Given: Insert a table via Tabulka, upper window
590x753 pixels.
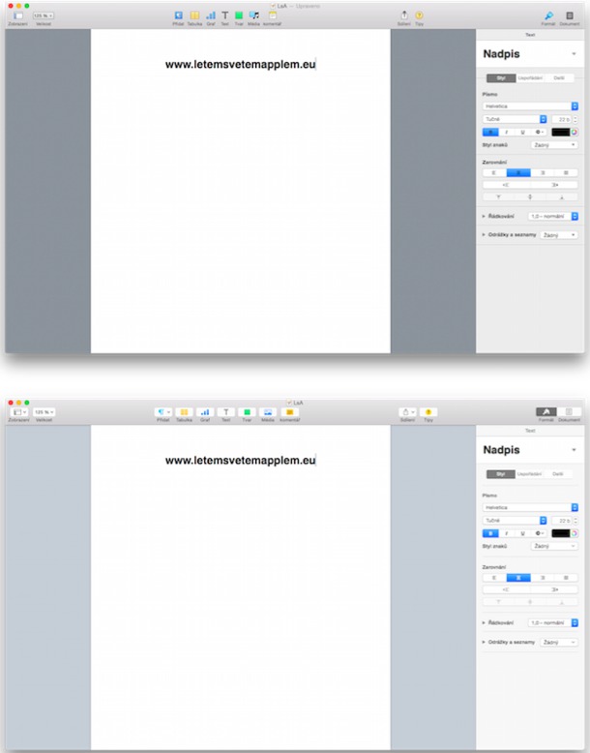Looking at the screenshot, I should click(x=194, y=15).
